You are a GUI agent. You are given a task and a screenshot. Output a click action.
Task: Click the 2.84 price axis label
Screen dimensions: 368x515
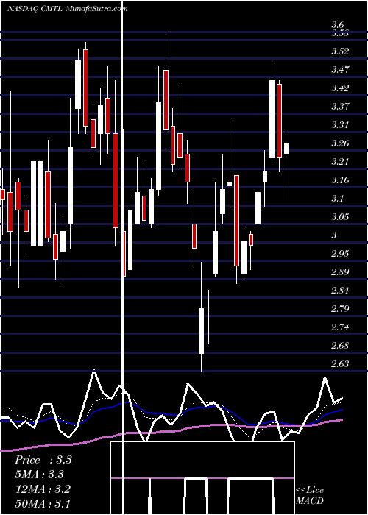pyautogui.click(x=340, y=291)
